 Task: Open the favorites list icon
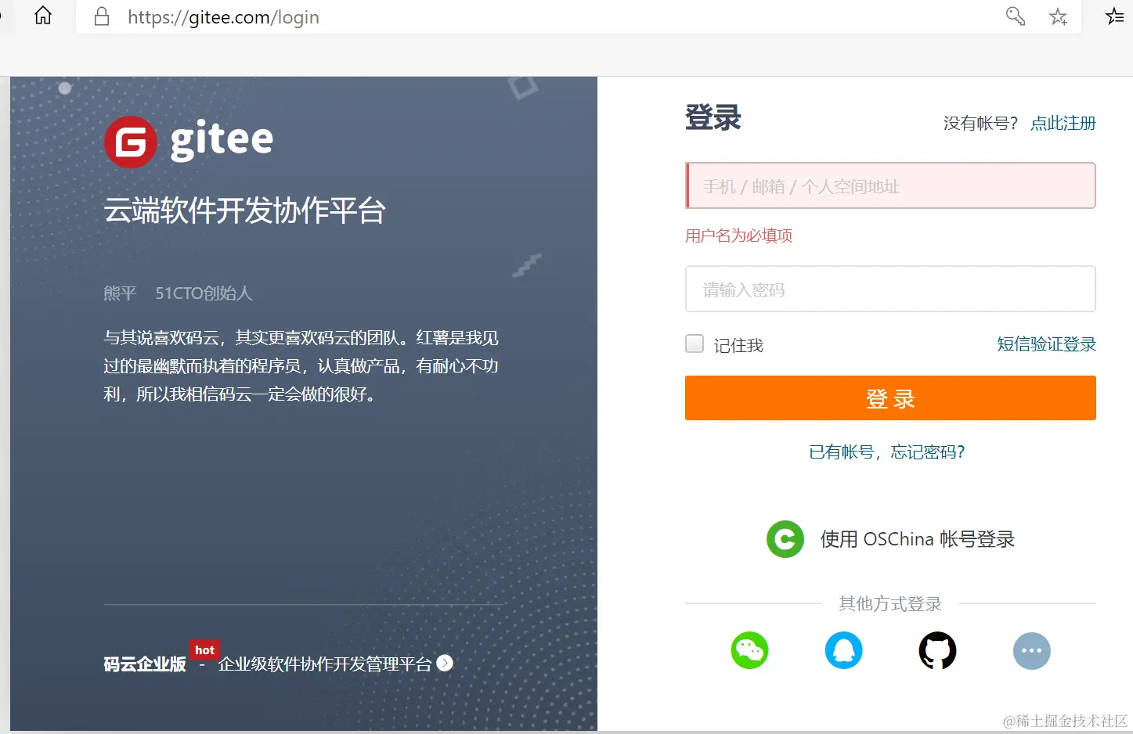[1115, 16]
